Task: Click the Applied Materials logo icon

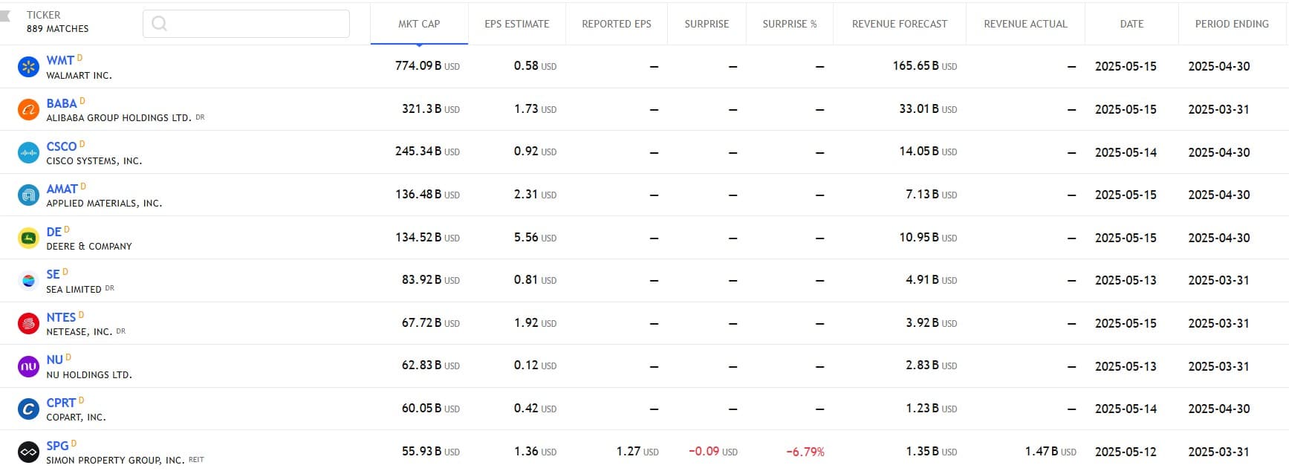Action: 28,195
